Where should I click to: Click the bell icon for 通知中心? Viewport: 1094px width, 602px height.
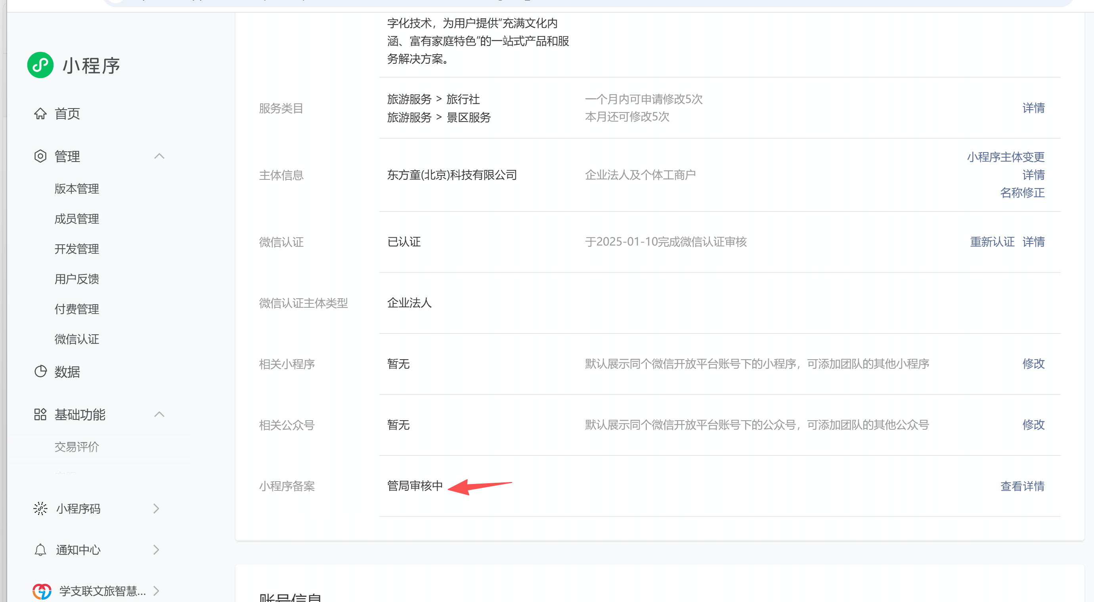coord(40,549)
